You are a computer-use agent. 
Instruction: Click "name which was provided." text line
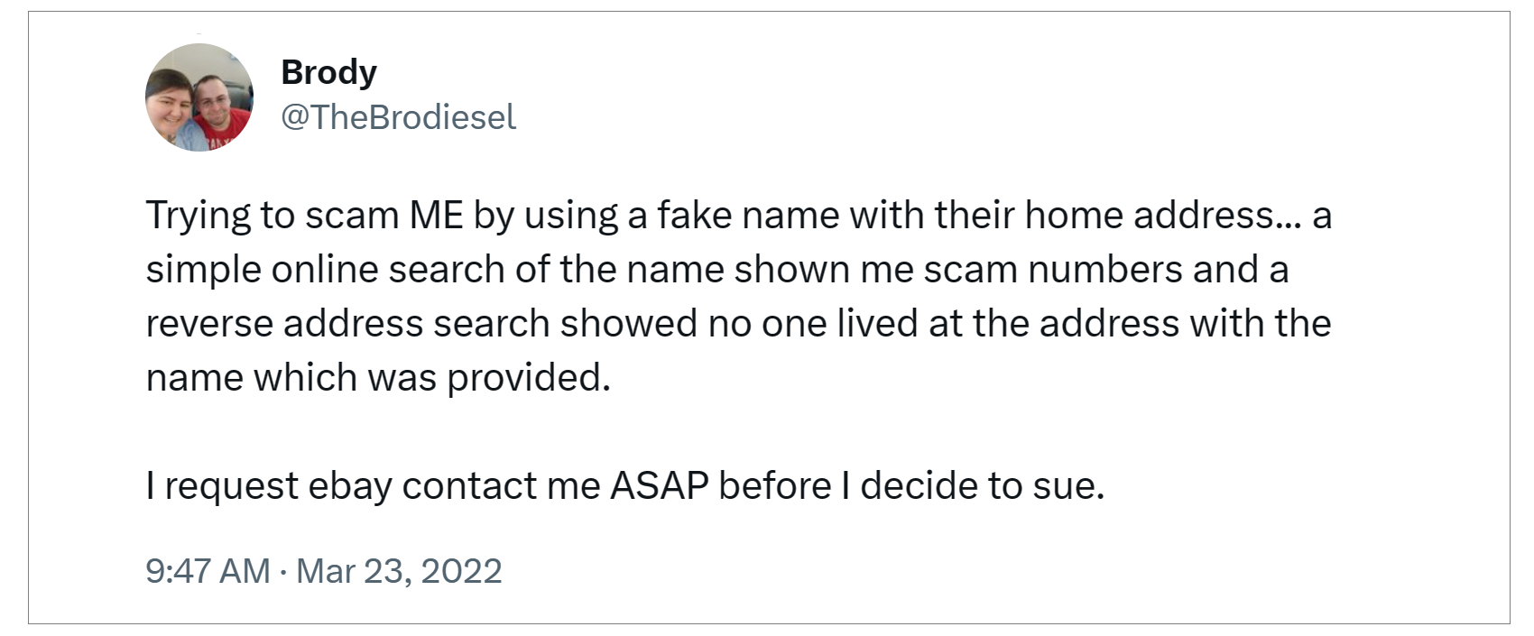point(378,378)
